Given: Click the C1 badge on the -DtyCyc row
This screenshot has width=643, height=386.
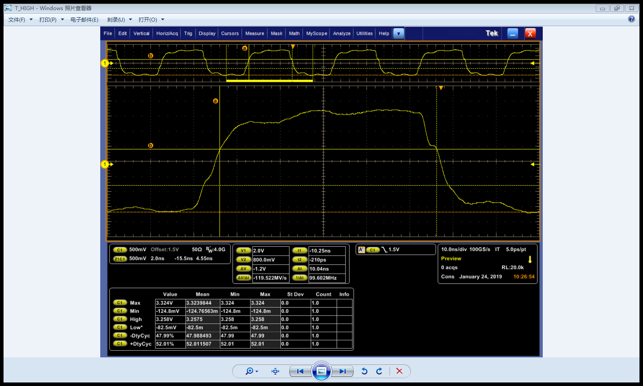Looking at the screenshot, I should pyautogui.click(x=120, y=335).
